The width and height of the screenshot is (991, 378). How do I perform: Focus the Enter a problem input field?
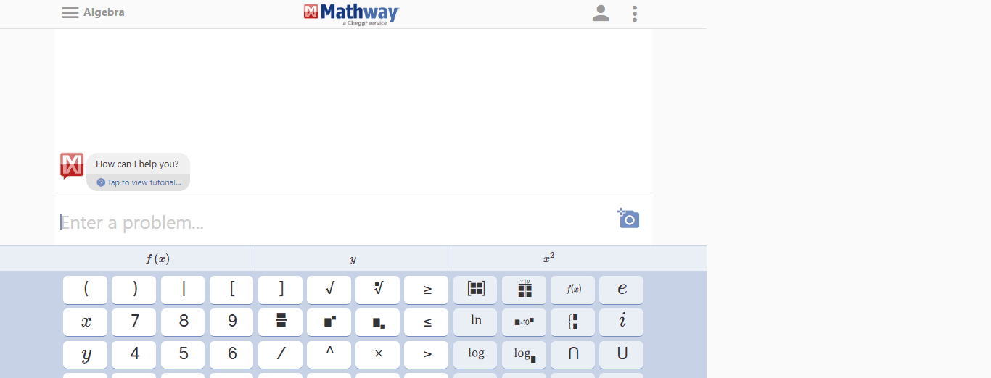[334, 222]
